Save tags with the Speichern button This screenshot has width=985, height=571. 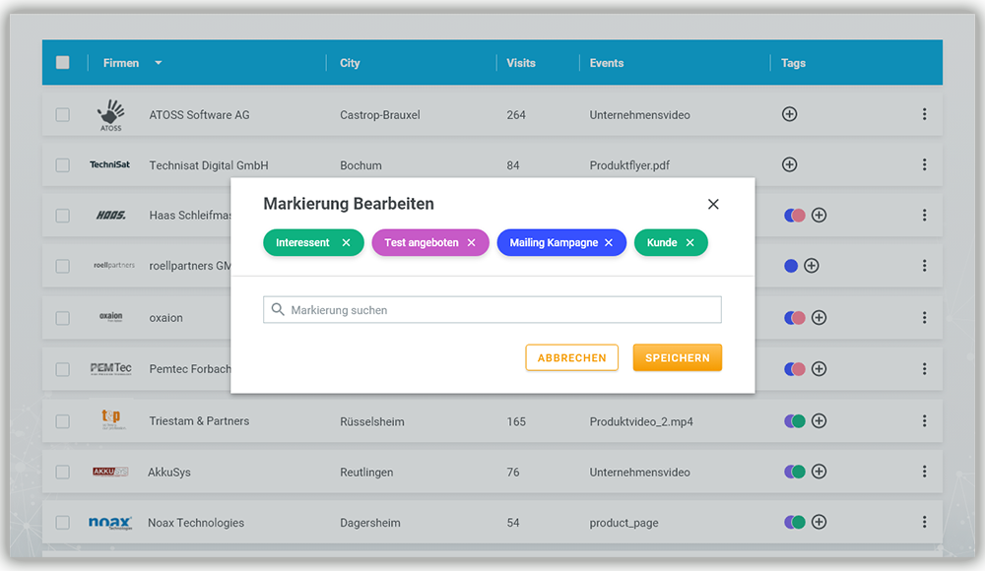tap(678, 358)
